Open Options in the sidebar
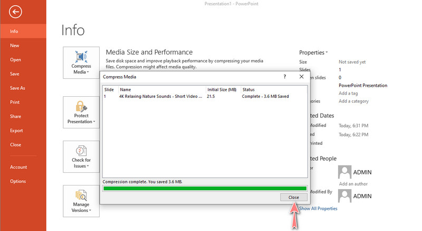 click(x=17, y=181)
